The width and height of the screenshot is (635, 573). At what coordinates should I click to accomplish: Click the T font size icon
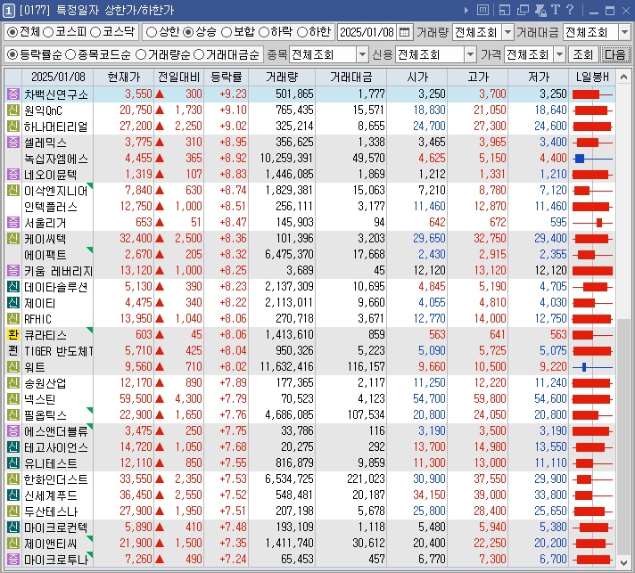click(556, 10)
